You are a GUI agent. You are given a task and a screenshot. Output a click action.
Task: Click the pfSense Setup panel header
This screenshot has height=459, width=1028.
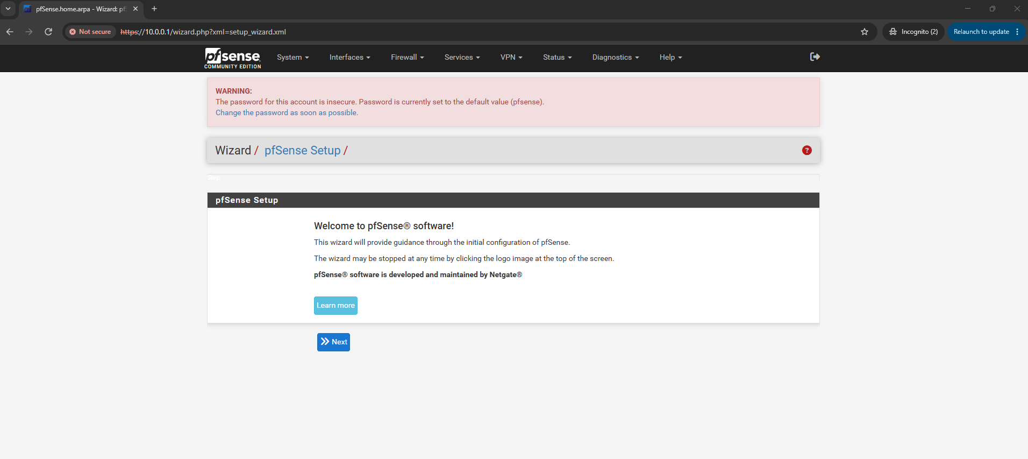pyautogui.click(x=513, y=200)
